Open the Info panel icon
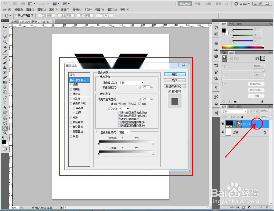Image resolution: width=274 pixels, height=211 pixels. point(216,56)
